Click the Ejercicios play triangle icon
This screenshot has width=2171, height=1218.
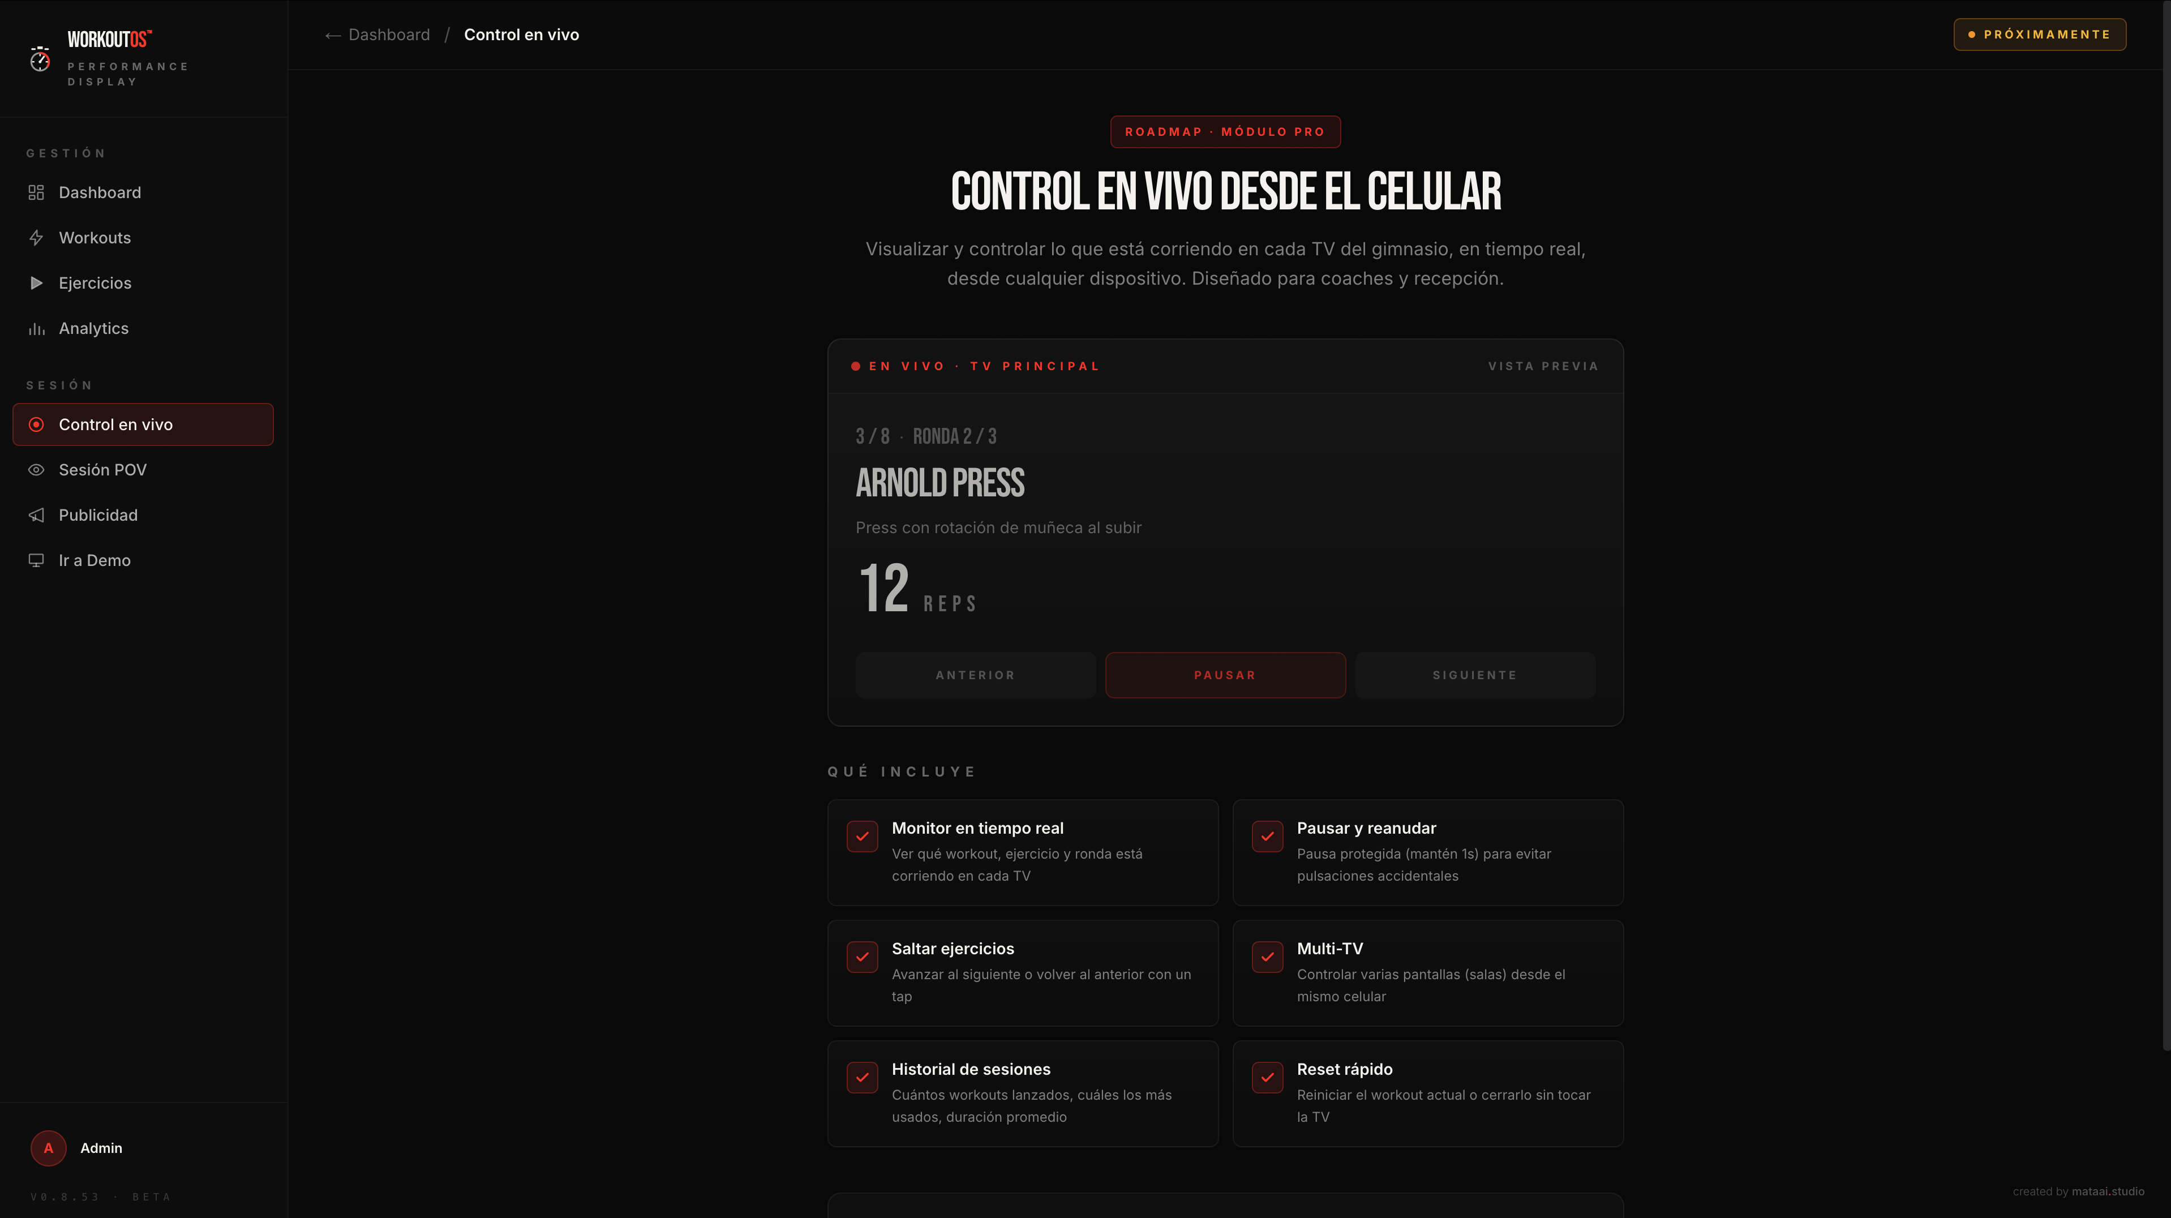tap(36, 283)
